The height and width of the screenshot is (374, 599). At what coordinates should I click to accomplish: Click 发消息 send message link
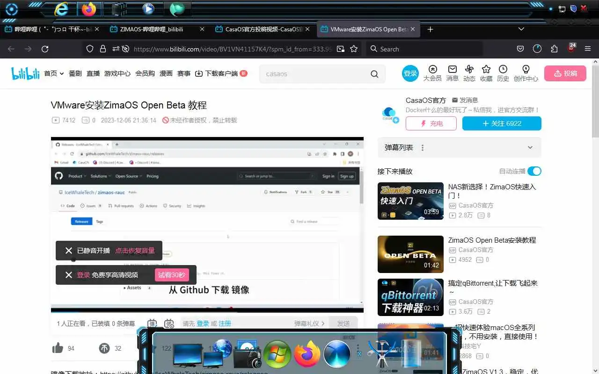465,100
